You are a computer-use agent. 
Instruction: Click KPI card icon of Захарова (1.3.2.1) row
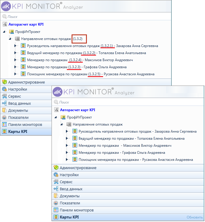point(23,46)
